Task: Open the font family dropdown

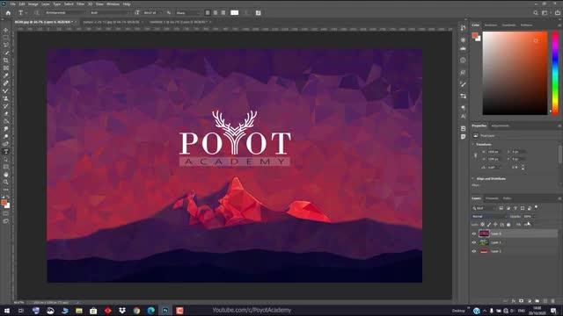Action: point(65,13)
